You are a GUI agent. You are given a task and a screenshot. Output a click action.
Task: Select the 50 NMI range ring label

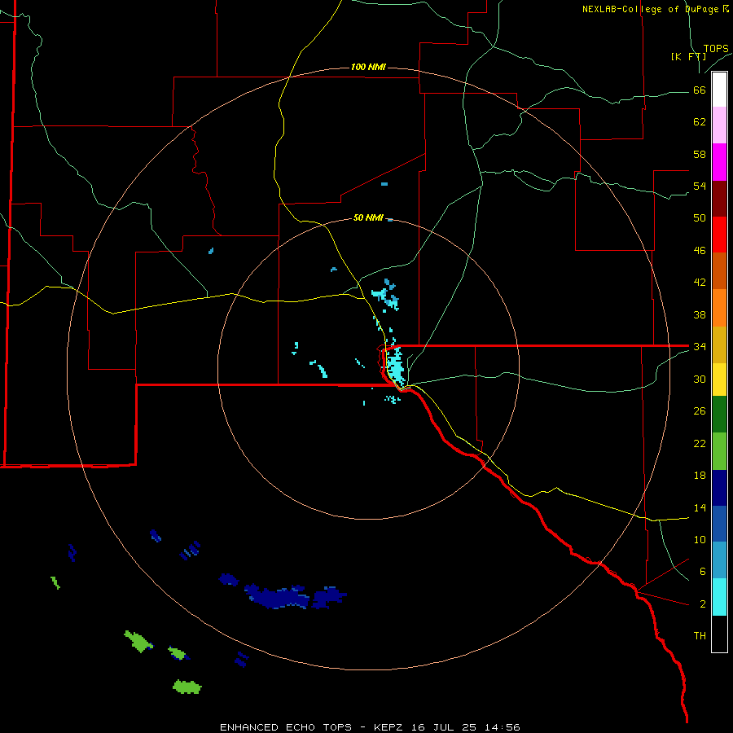point(368,217)
